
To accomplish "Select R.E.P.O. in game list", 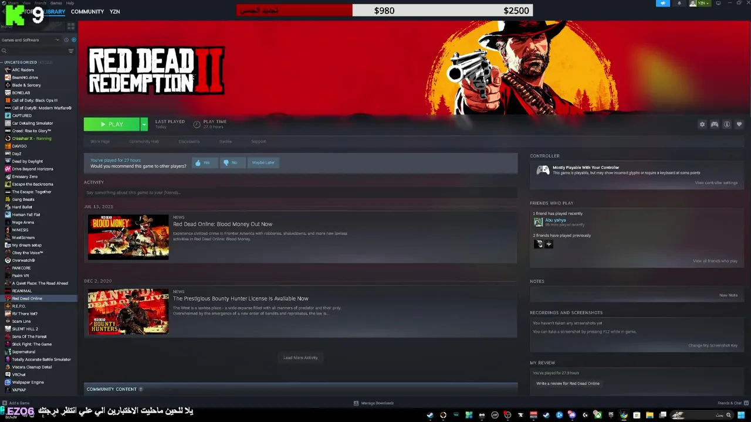I will pos(19,306).
